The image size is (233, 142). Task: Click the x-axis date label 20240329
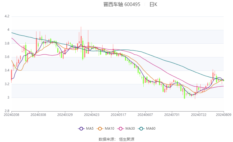click(65, 115)
